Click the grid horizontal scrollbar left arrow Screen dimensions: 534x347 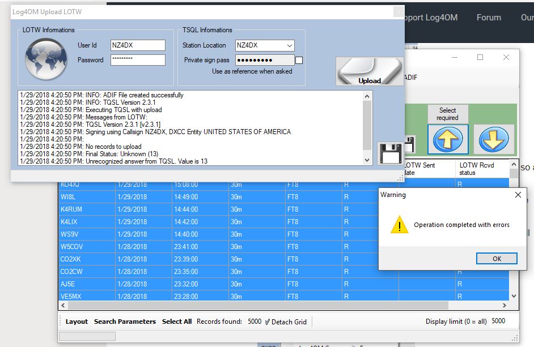[63, 306]
